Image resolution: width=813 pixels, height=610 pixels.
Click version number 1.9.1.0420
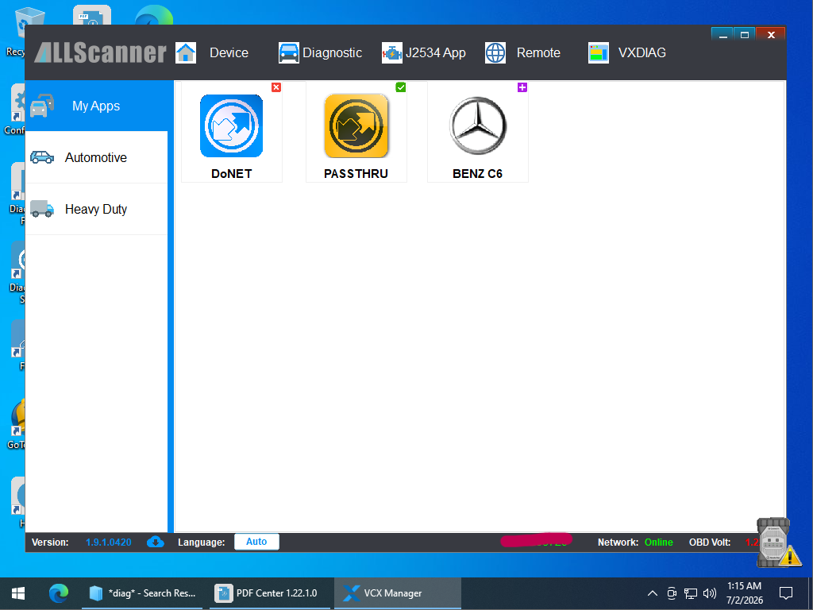108,542
